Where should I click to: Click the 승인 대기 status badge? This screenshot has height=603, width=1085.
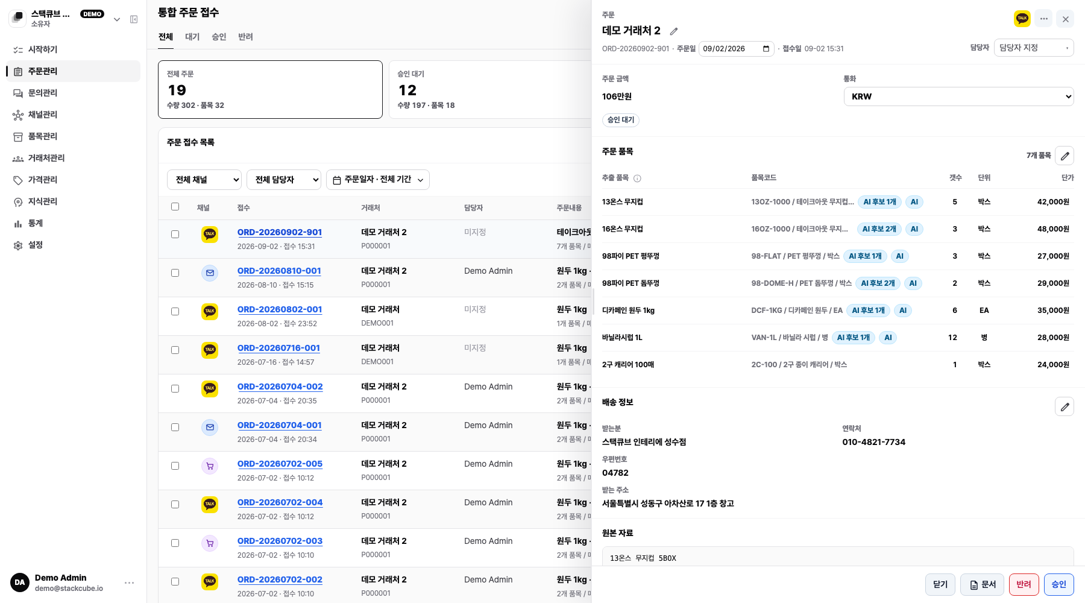click(621, 120)
